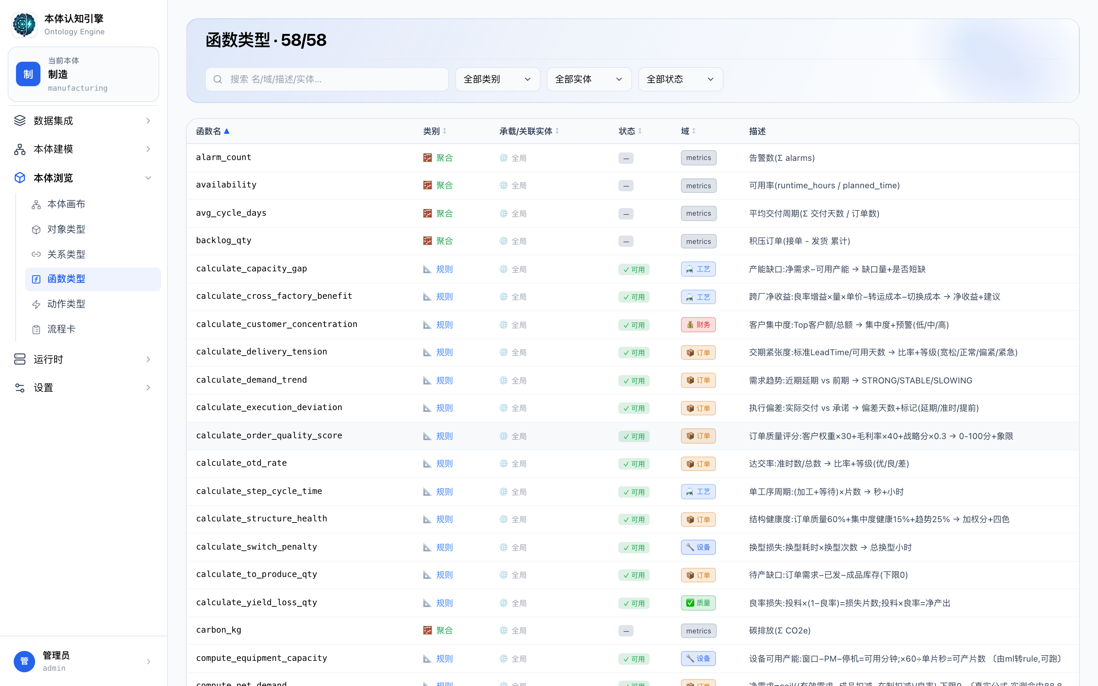The width and height of the screenshot is (1098, 686).
Task: Click the 函数类型 function icon
Action: point(36,279)
